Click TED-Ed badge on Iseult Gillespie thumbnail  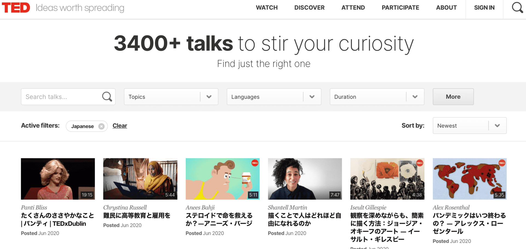coord(419,163)
